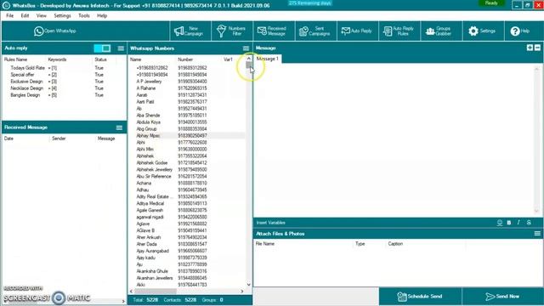Click Insert Variables
Screen dimensions: 544x306
point(271,223)
